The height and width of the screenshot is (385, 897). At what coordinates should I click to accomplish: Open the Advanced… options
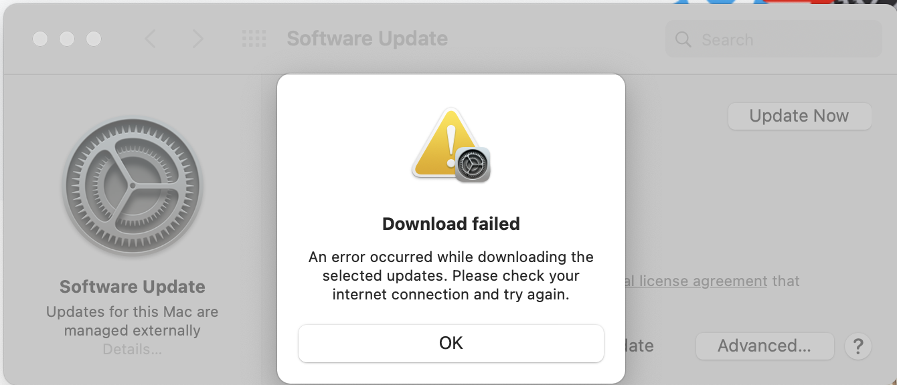764,346
